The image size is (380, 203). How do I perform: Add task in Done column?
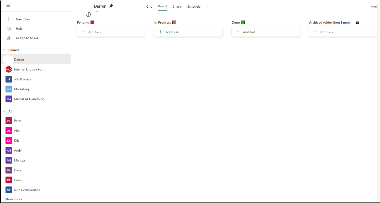pyautogui.click(x=266, y=32)
